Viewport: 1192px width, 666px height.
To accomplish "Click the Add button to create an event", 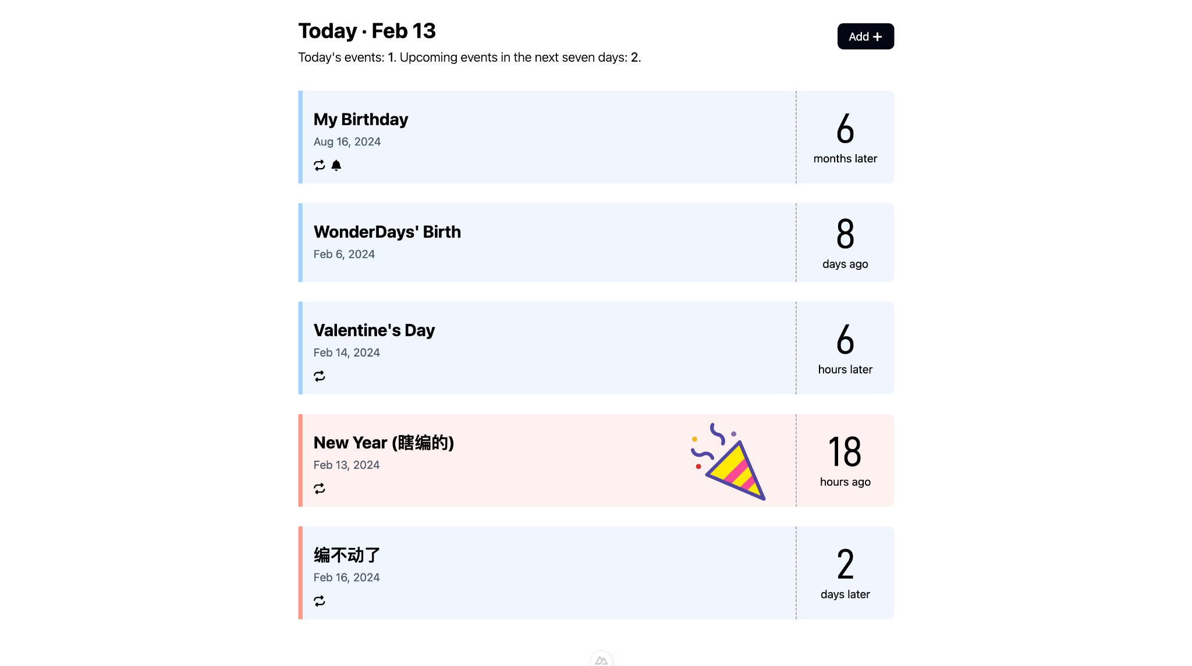I will point(865,36).
